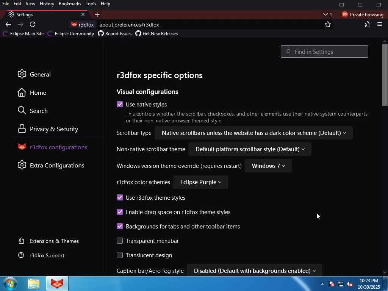Select the Settings tab
This screenshot has width=388, height=291.
click(x=47, y=15)
